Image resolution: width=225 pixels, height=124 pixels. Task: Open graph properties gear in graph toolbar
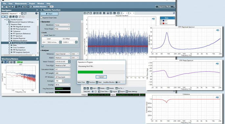[118, 13]
